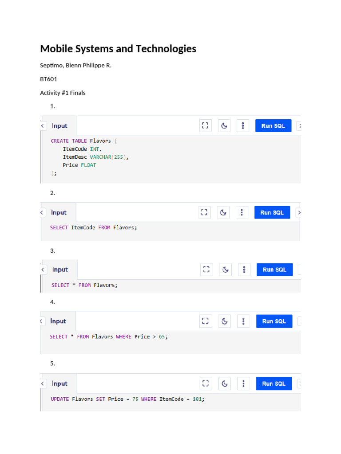The height and width of the screenshot is (454, 341).
Task: Click fullscreen icon in UPDATE Flavors editor
Action: (x=206, y=384)
